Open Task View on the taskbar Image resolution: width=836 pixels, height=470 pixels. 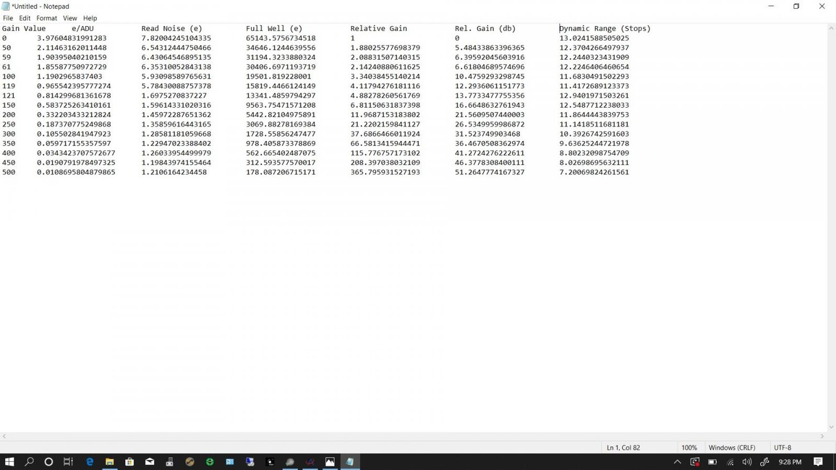(x=68, y=462)
